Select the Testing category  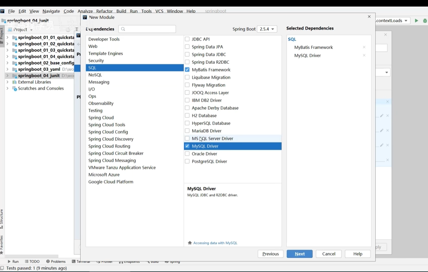(x=134, y=111)
